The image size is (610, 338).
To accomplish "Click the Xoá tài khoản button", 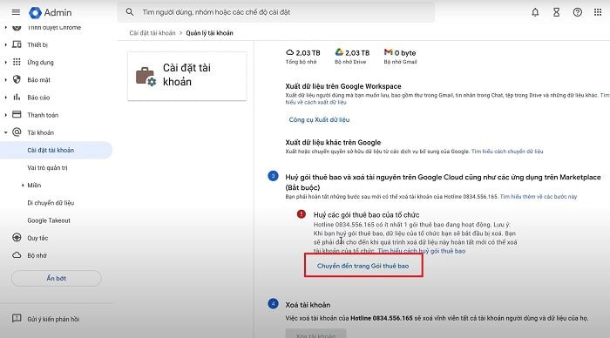I will tap(315, 334).
